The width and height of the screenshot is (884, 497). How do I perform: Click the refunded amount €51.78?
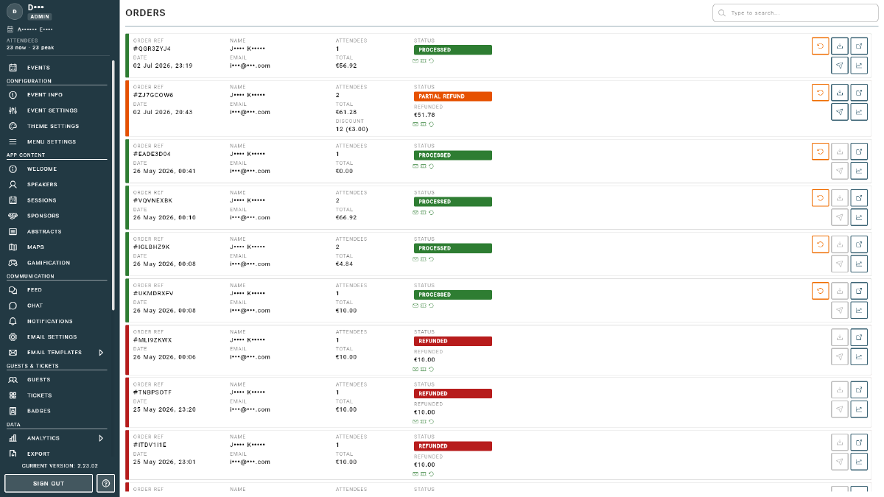pos(424,115)
